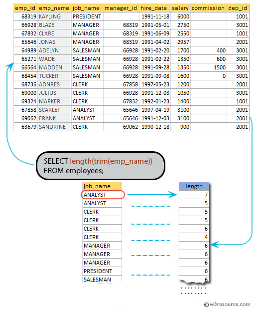The width and height of the screenshot is (261, 311).
Task: Select the salary column header
Action: 180,8
